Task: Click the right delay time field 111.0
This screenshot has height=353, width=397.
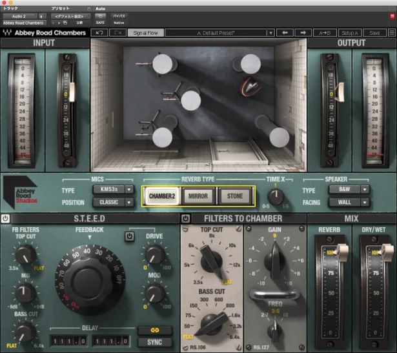Action: pos(111,341)
